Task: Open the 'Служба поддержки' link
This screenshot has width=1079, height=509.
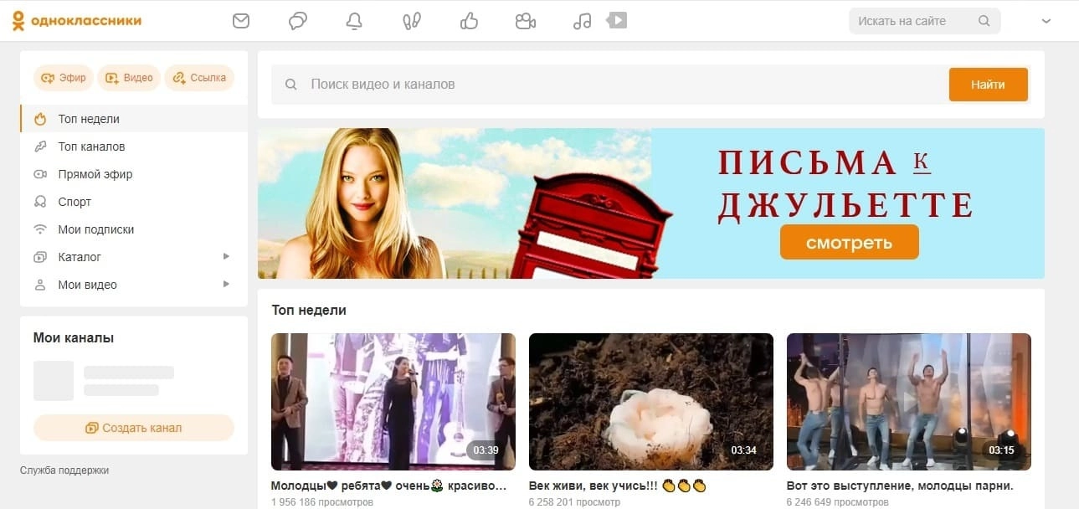Action: (64, 470)
